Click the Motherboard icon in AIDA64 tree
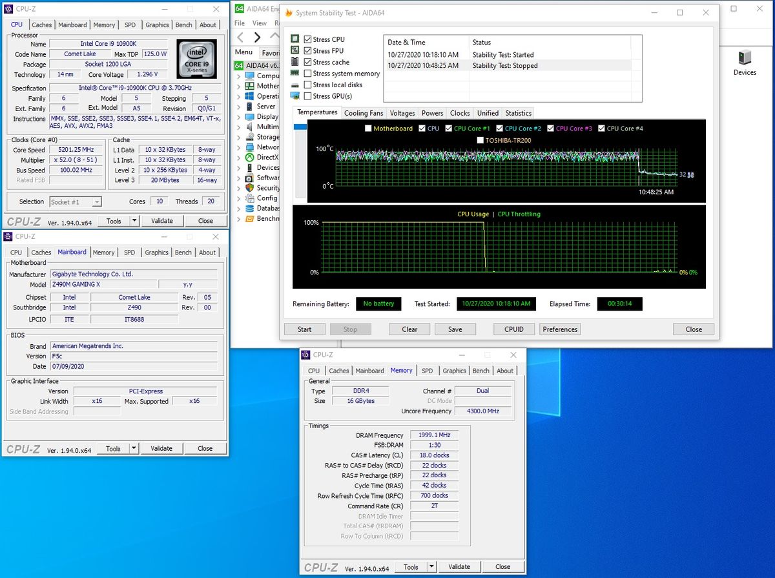 pos(250,86)
